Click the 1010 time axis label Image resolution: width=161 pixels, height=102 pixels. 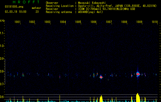click(155, 22)
